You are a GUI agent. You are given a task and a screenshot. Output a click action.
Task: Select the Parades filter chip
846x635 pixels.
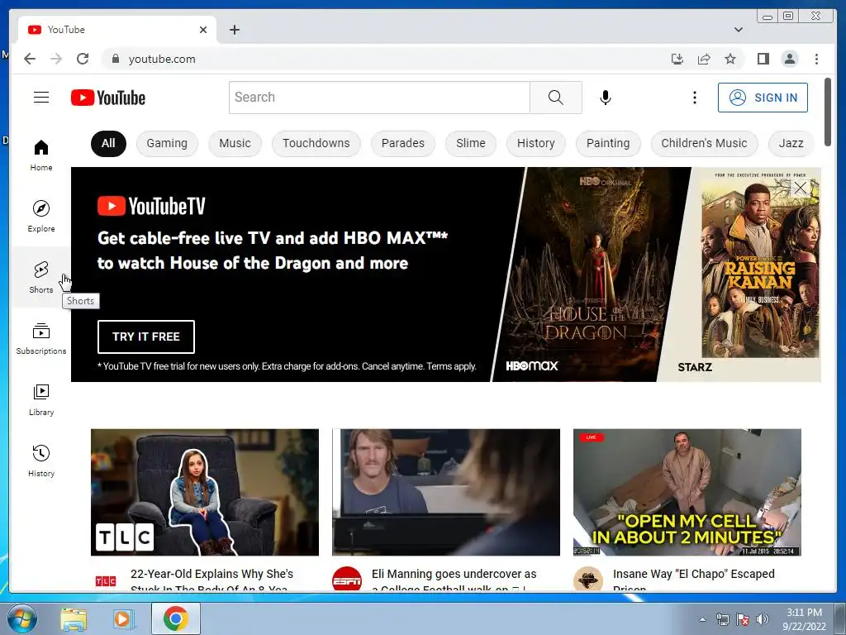[x=403, y=144]
